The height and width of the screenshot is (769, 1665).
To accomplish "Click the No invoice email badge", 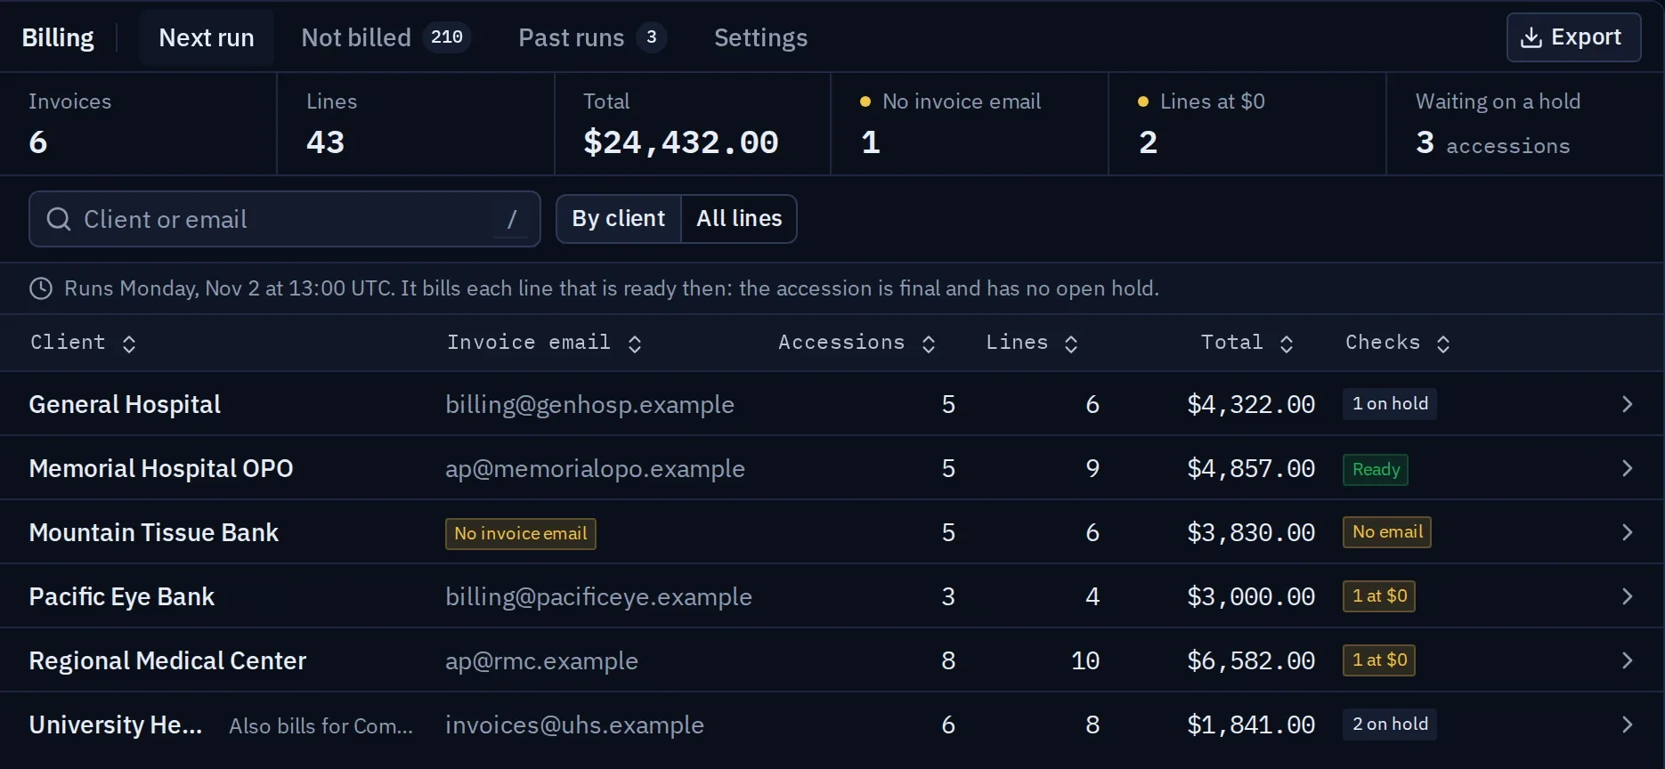I will point(521,533).
